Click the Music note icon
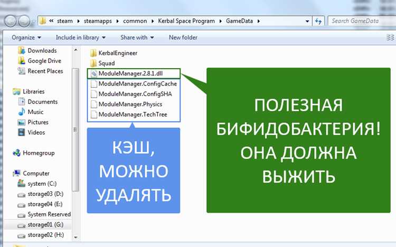Viewport: 396px width, 247px height. [x=22, y=112]
